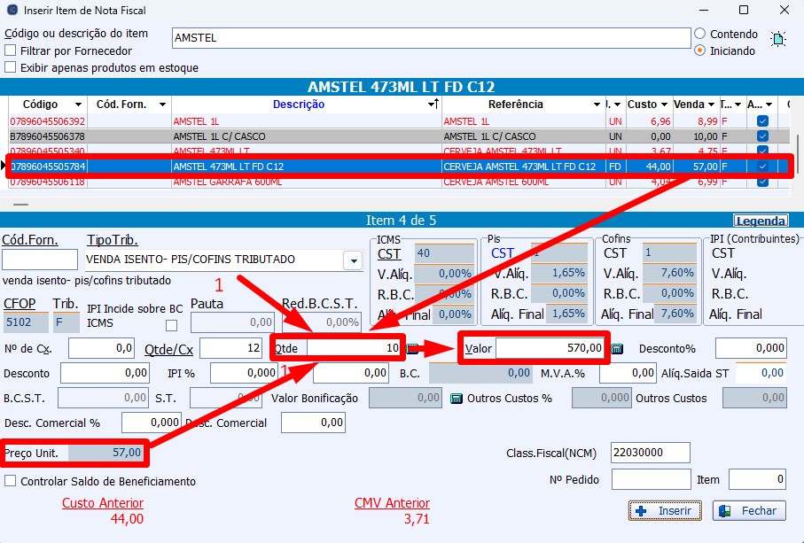Open the Código column filter arrow
Viewport: 804px width, 543px height.
tap(78, 105)
